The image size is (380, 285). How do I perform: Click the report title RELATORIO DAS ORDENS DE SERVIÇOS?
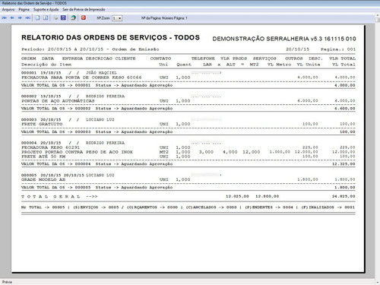click(110, 37)
